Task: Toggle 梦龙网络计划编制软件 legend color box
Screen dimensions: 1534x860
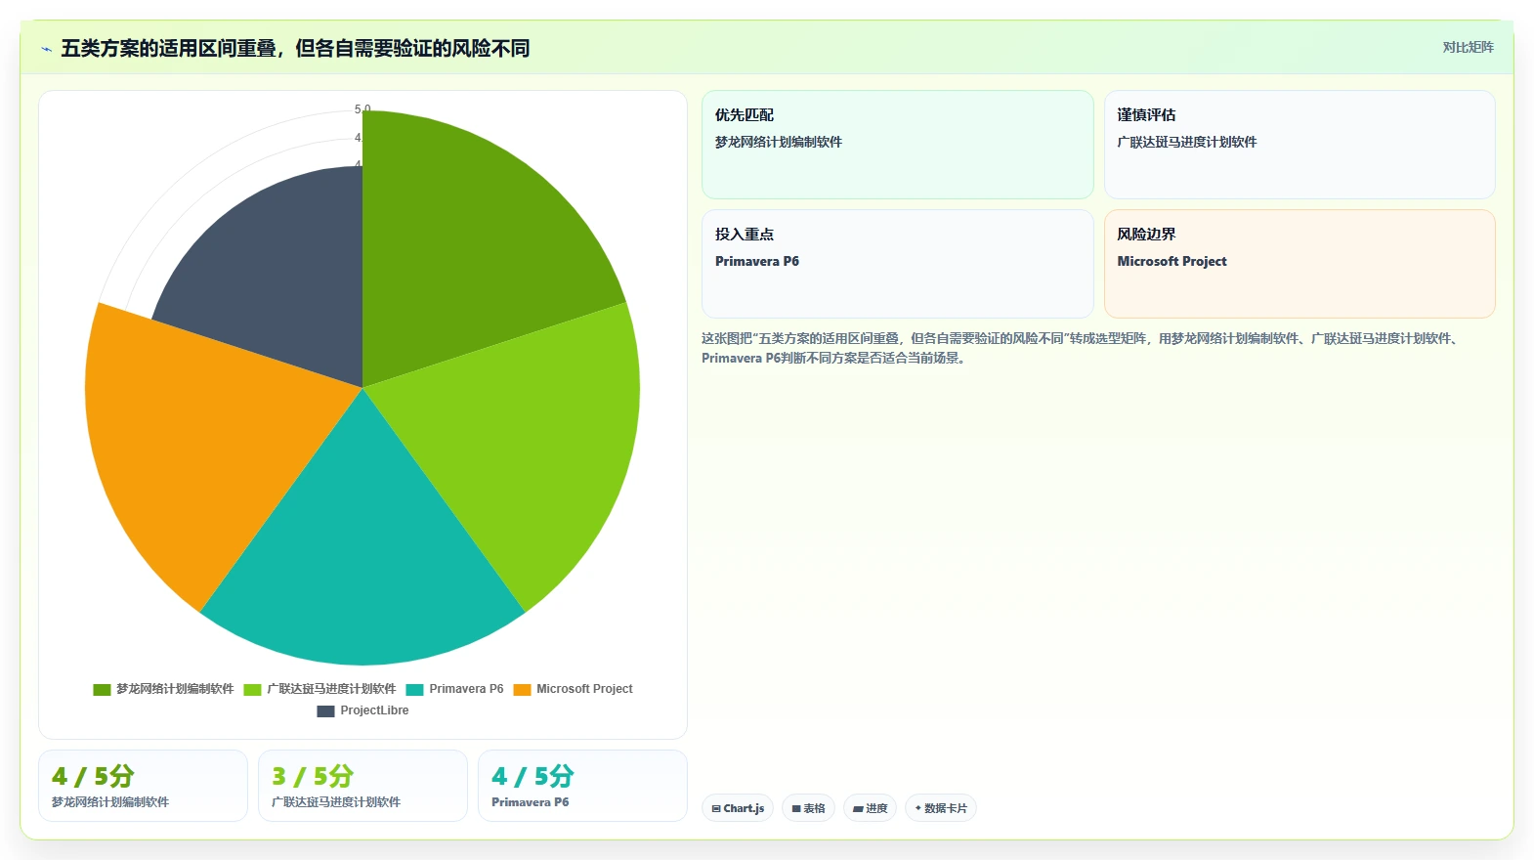Action: pos(102,690)
